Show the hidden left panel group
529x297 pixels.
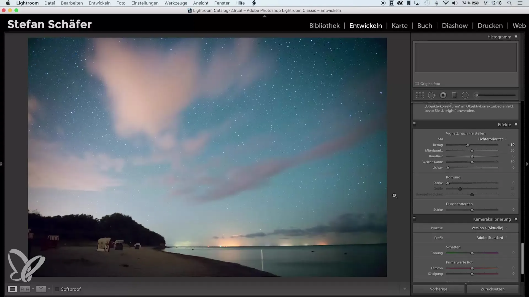(2, 164)
